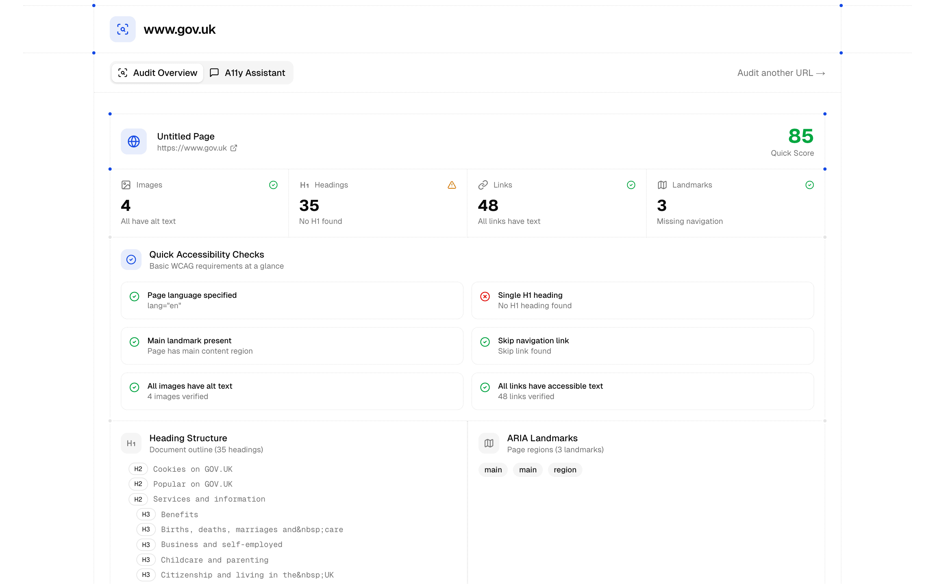Click the green check beside Skip navigation link
The image size is (935, 584).
pyautogui.click(x=485, y=342)
